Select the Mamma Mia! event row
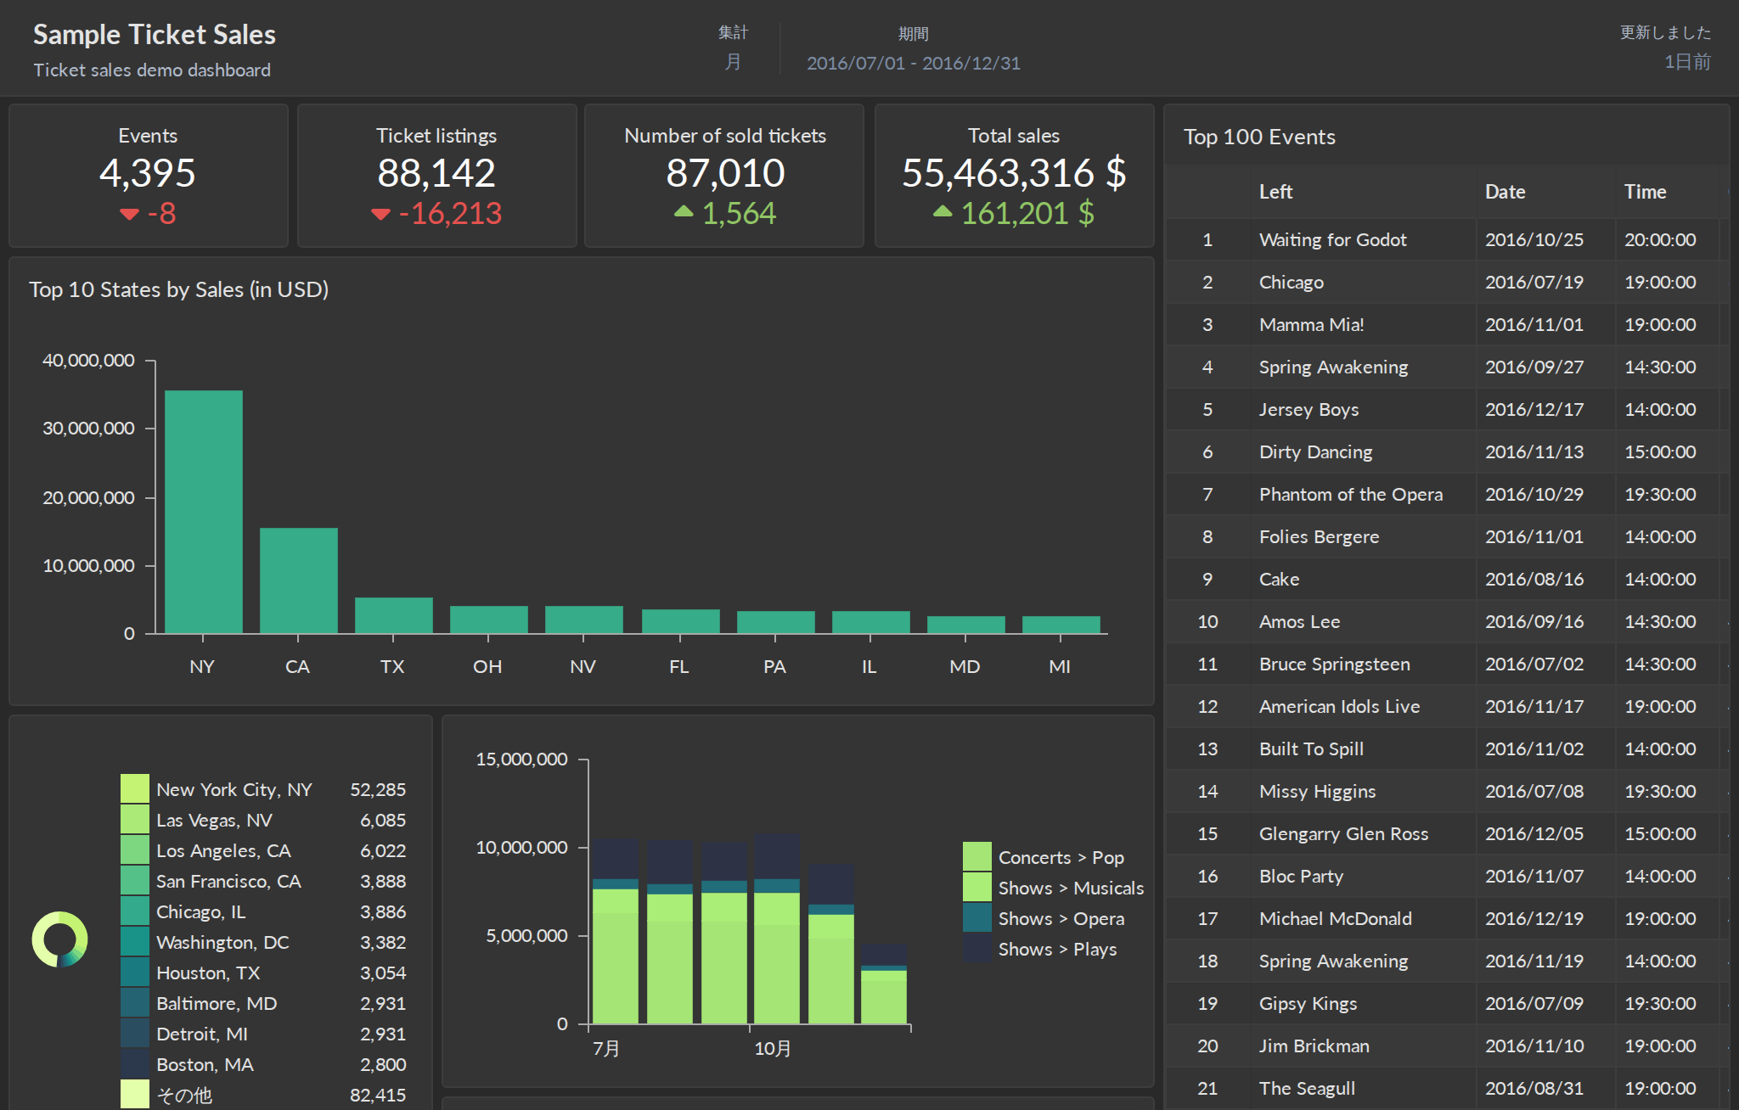The image size is (1739, 1110). click(1447, 324)
